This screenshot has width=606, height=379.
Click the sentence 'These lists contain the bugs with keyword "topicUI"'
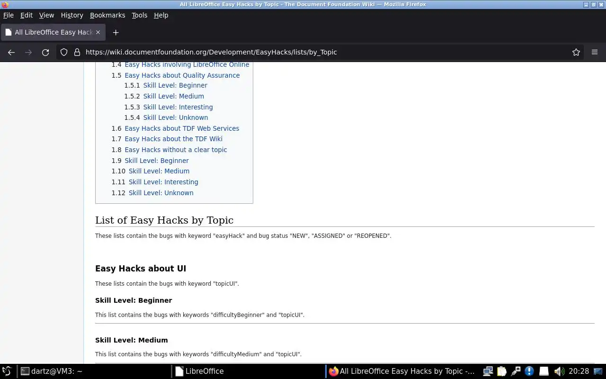[x=167, y=284]
